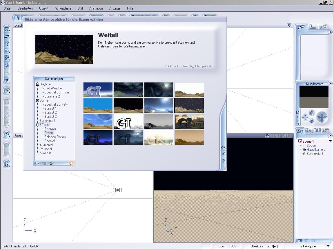Open the Datei menu
Screen dimensions: 334x250
[8, 8]
